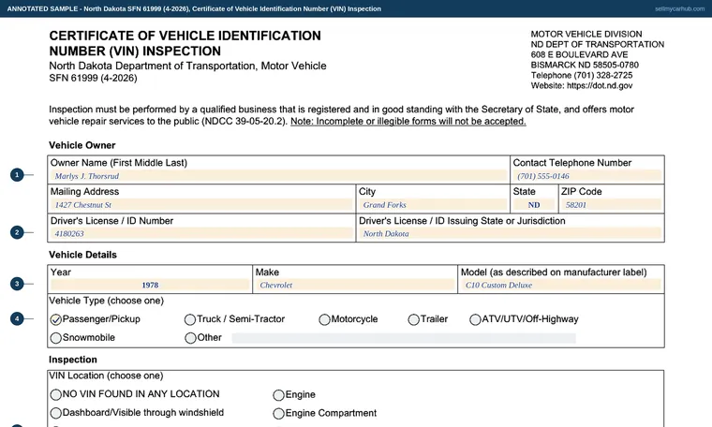
Task: Click the Vehicle Owner section heading
Action: (82, 145)
